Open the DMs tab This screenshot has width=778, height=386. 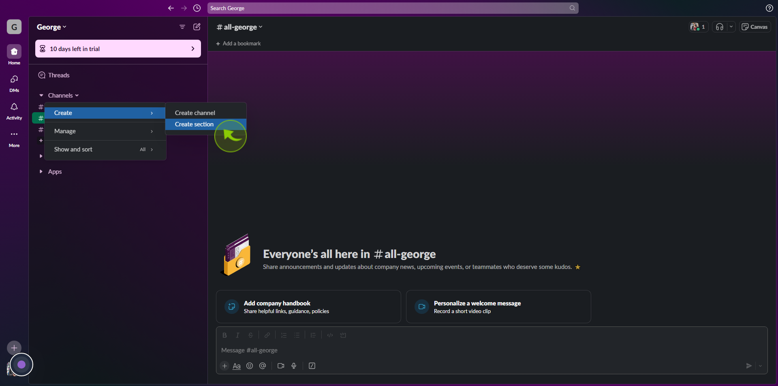click(x=14, y=83)
